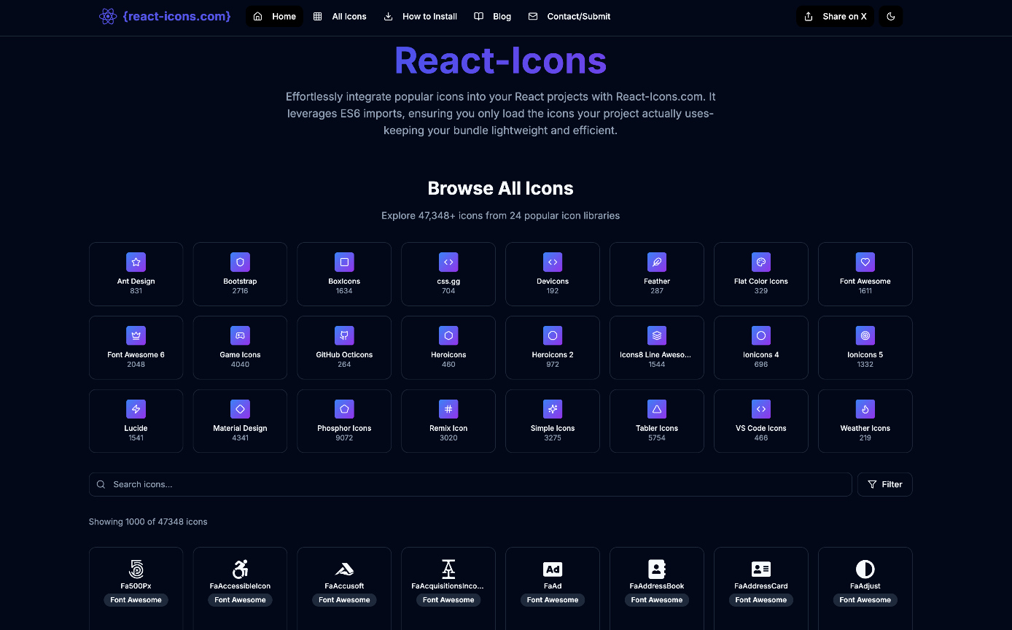Open the Feather icons library
This screenshot has width=1012, height=630.
click(x=657, y=274)
